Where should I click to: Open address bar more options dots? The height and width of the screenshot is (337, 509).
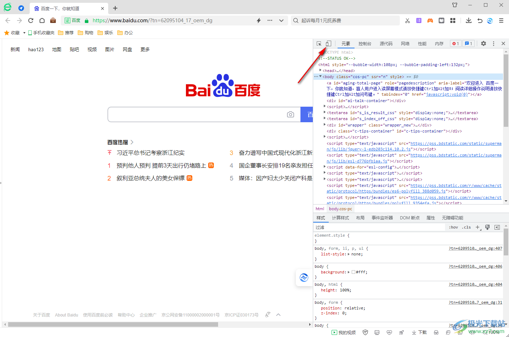pyautogui.click(x=270, y=20)
